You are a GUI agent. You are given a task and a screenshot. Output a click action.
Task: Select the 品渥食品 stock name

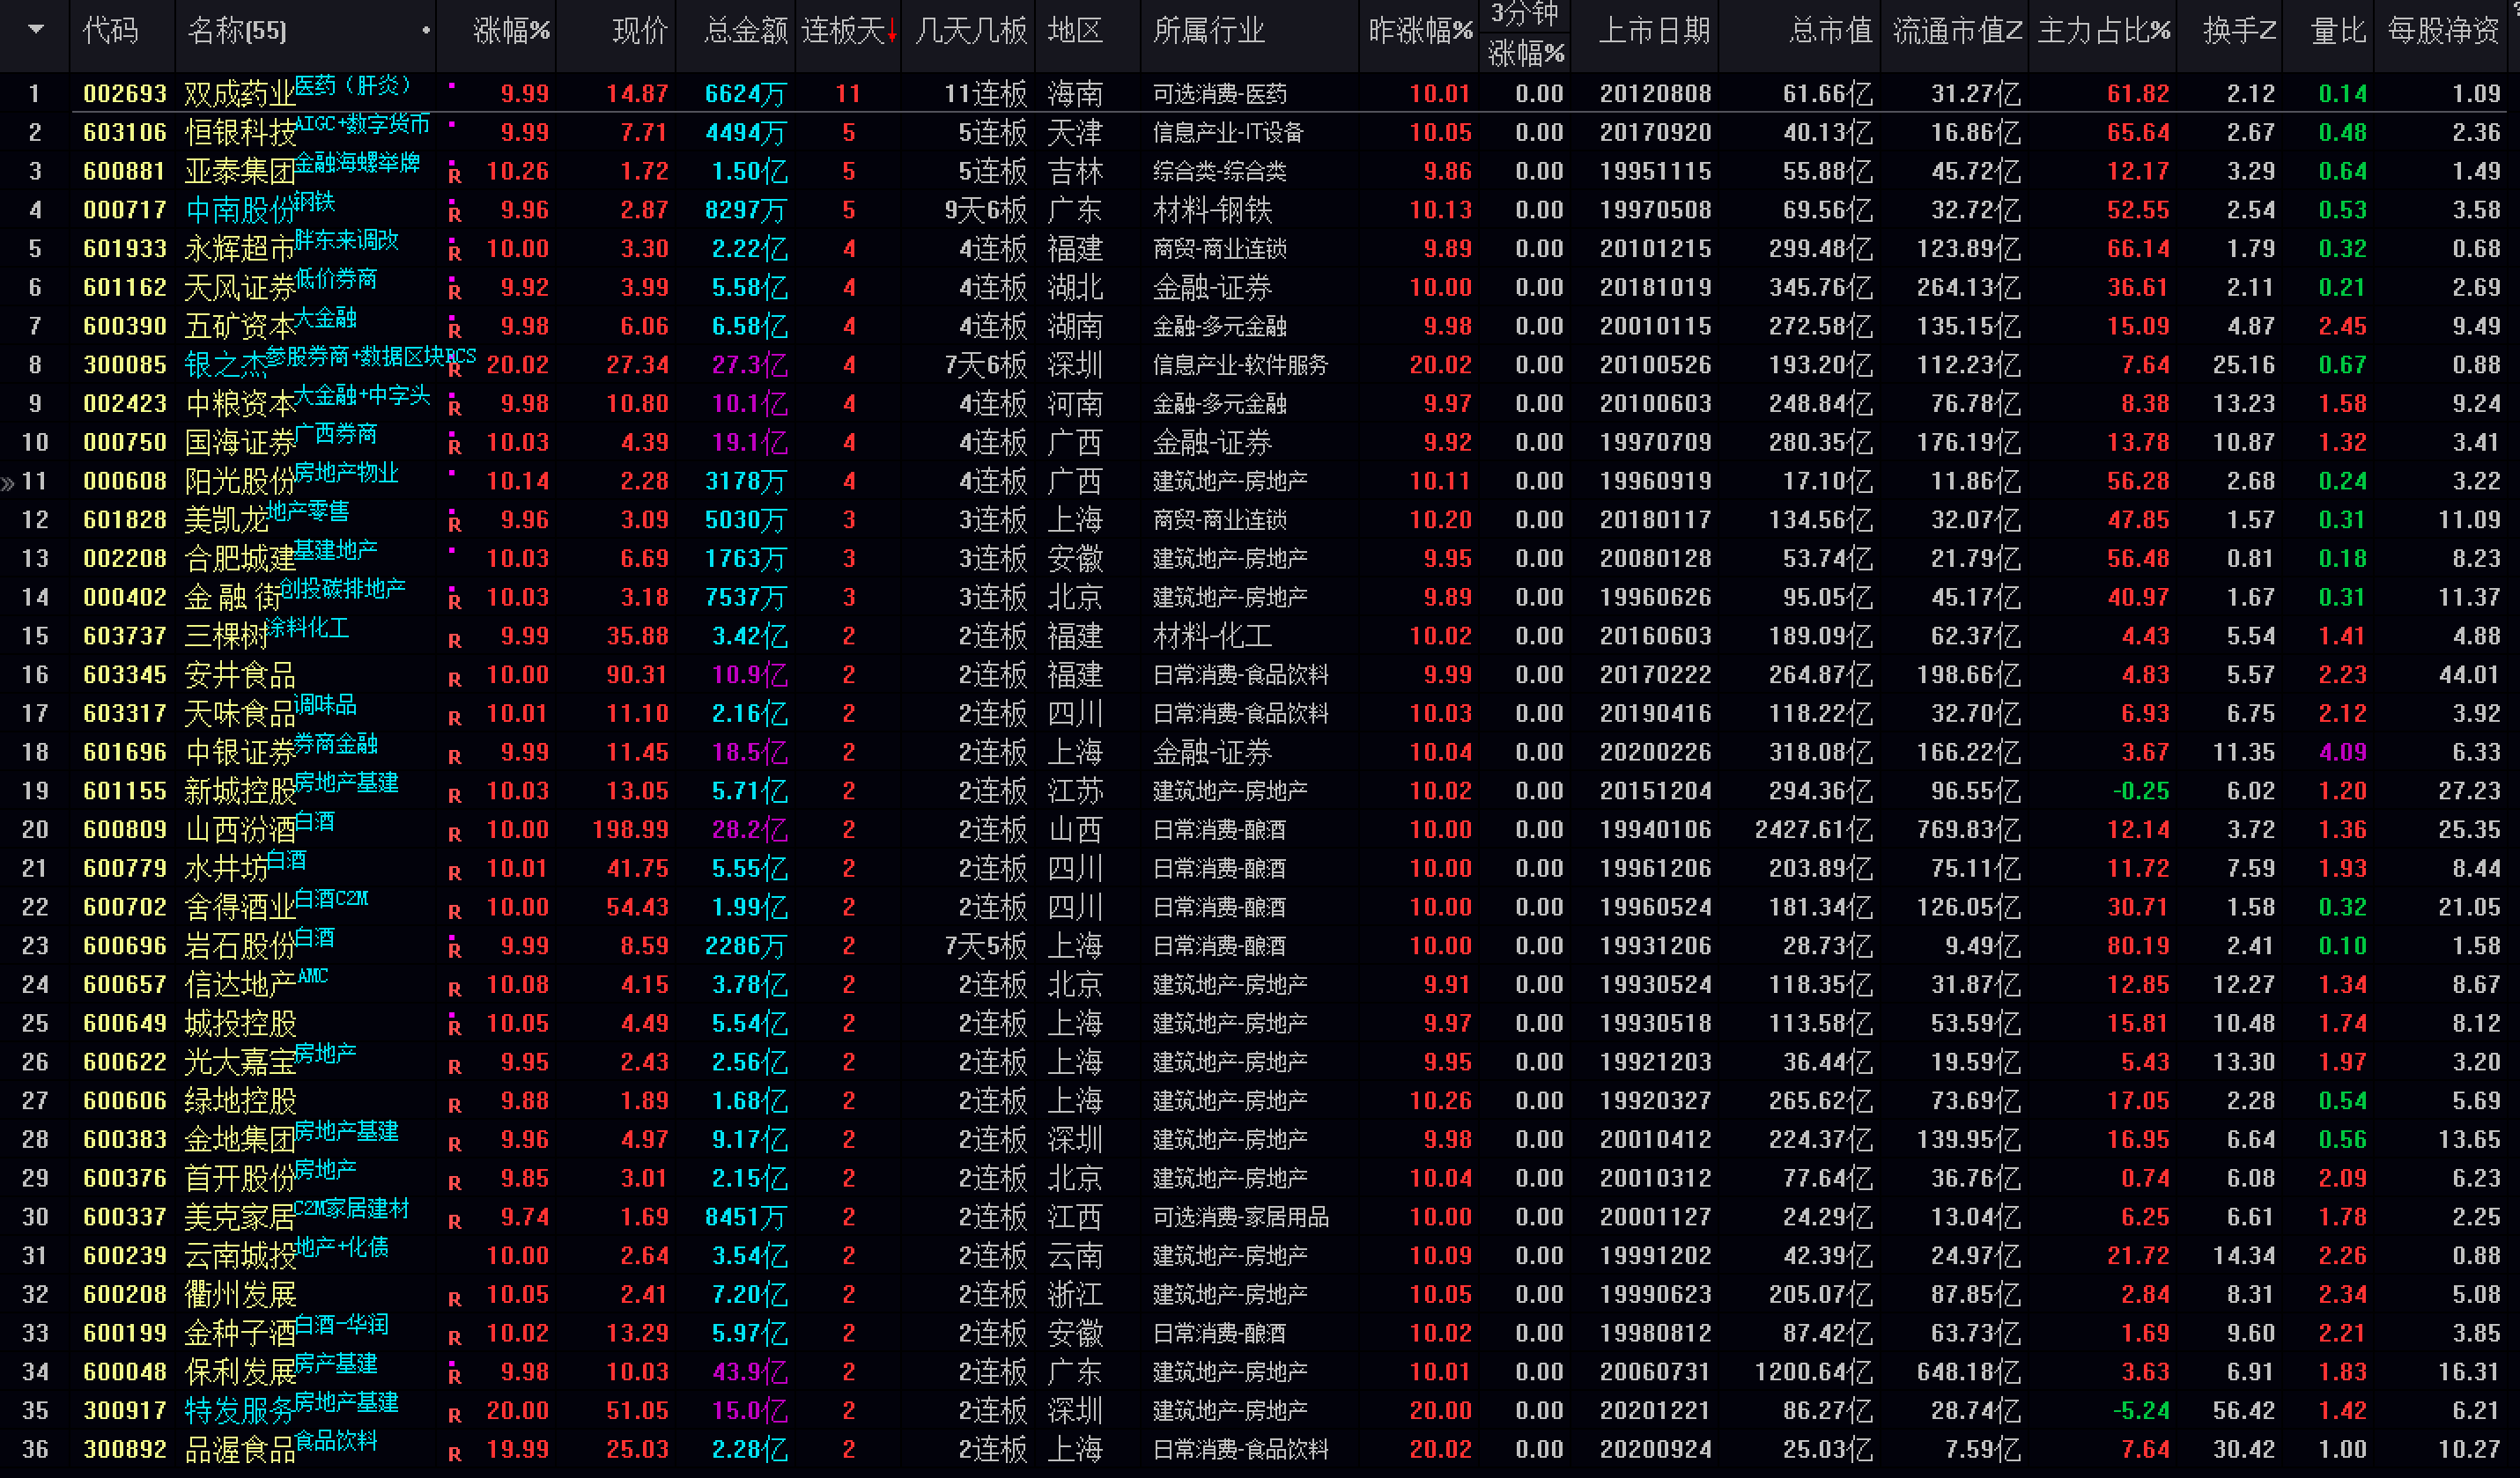tap(240, 1451)
